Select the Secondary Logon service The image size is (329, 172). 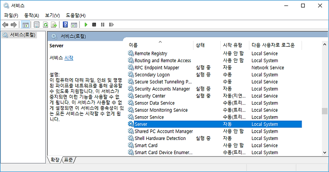[214, 75]
